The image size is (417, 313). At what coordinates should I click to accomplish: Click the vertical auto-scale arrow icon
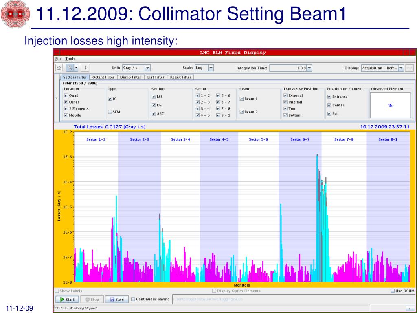point(85,68)
